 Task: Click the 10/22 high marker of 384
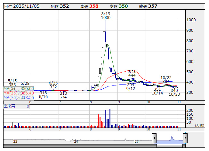(166, 79)
